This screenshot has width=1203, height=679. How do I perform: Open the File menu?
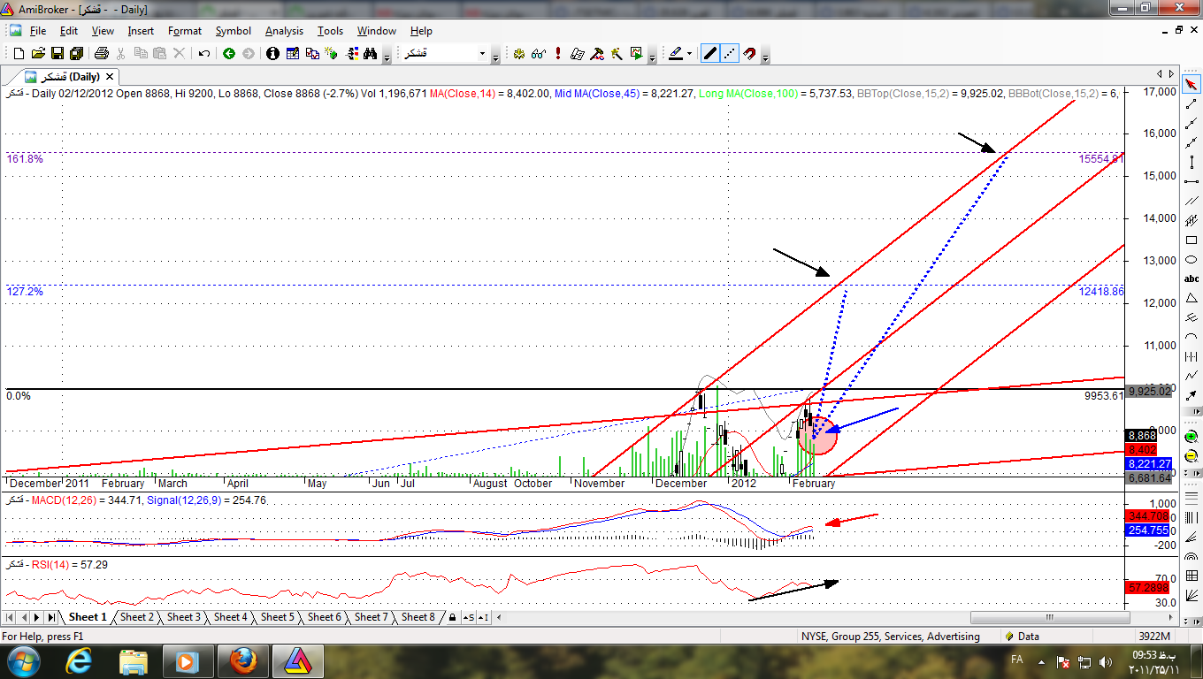tap(38, 31)
